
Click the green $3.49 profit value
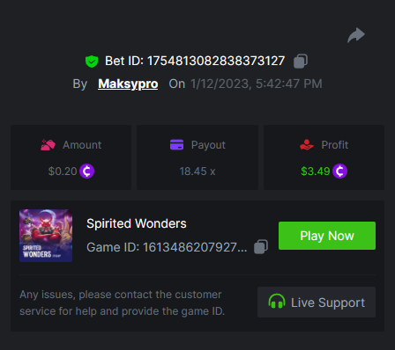pos(316,171)
